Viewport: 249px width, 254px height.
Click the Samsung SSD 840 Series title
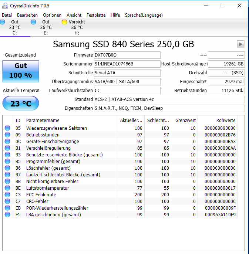(x=123, y=44)
